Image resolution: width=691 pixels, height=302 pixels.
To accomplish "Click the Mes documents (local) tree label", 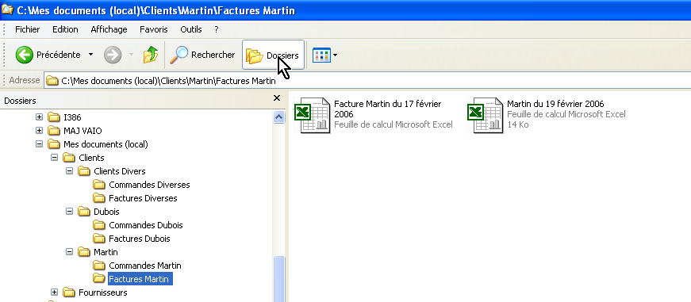I will tap(106, 144).
